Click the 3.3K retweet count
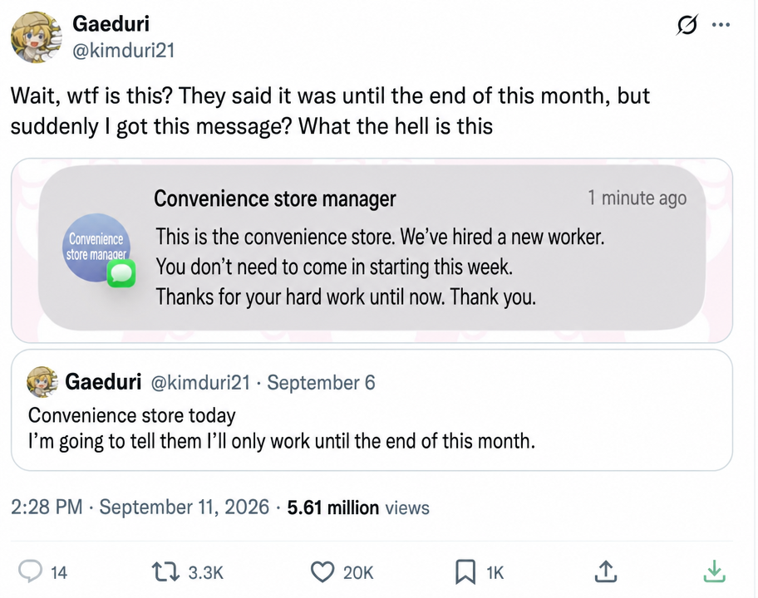 pyautogui.click(x=206, y=573)
